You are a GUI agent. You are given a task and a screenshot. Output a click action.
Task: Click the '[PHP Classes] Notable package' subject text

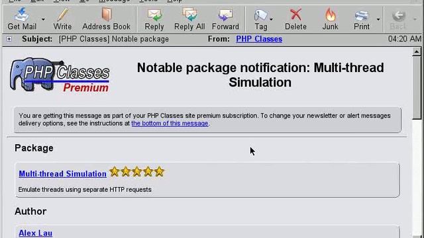point(113,39)
